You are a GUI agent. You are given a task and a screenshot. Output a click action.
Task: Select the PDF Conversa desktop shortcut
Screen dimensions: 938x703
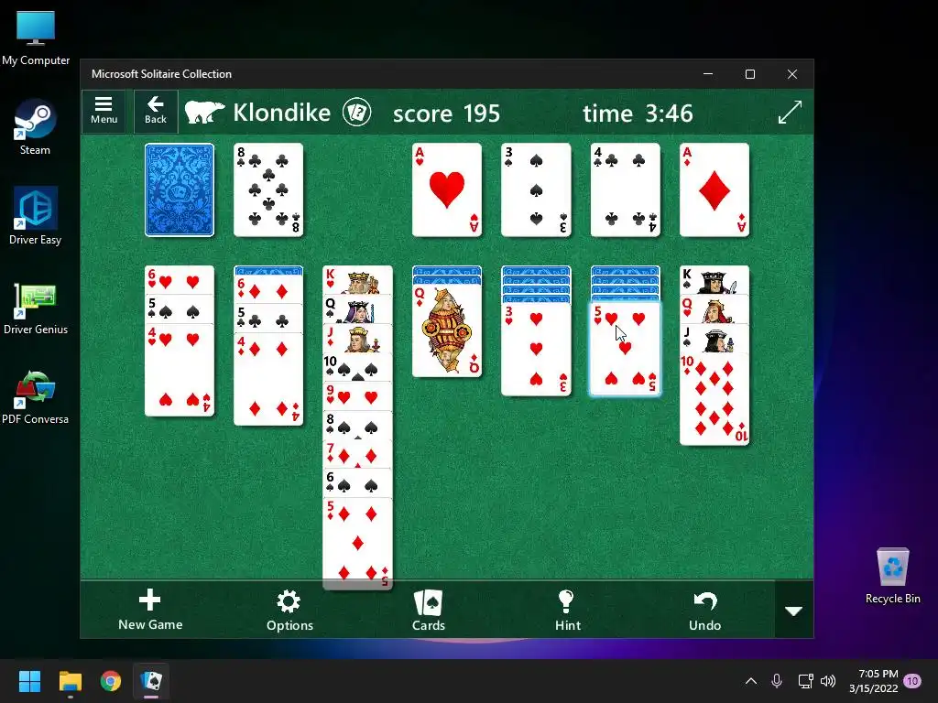coord(36,397)
